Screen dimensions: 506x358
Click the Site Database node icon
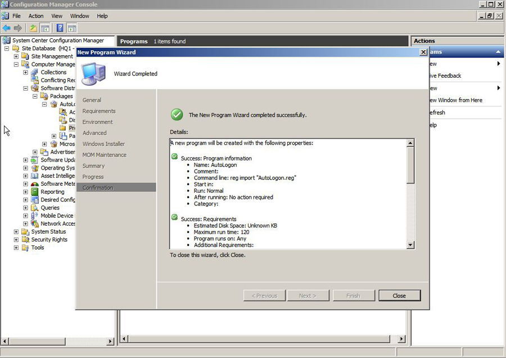(16, 48)
